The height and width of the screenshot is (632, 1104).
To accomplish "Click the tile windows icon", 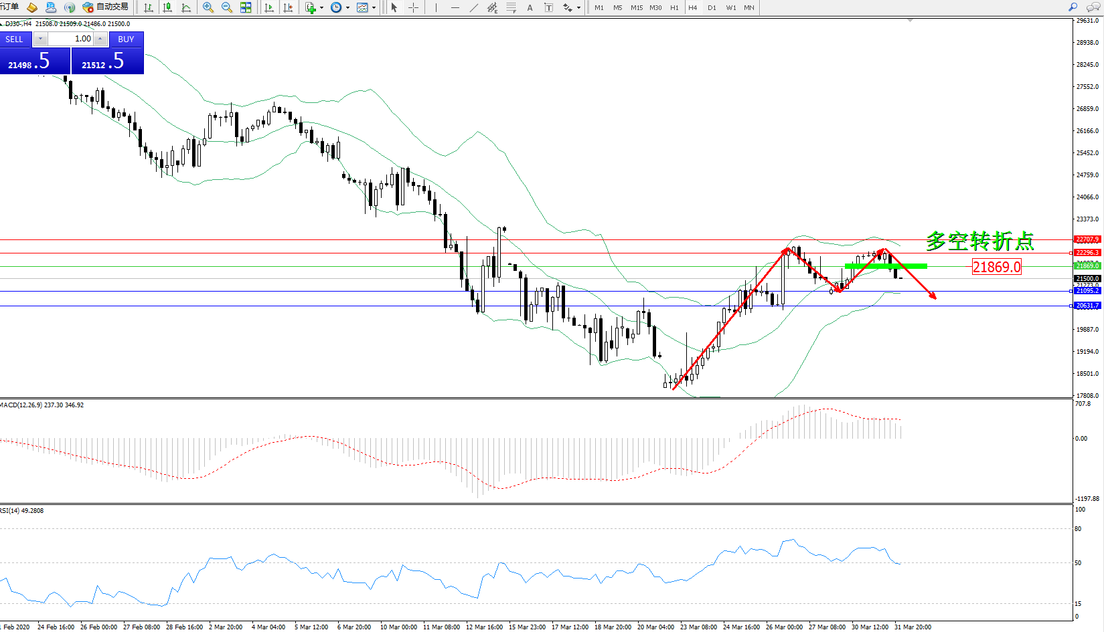I will [246, 7].
